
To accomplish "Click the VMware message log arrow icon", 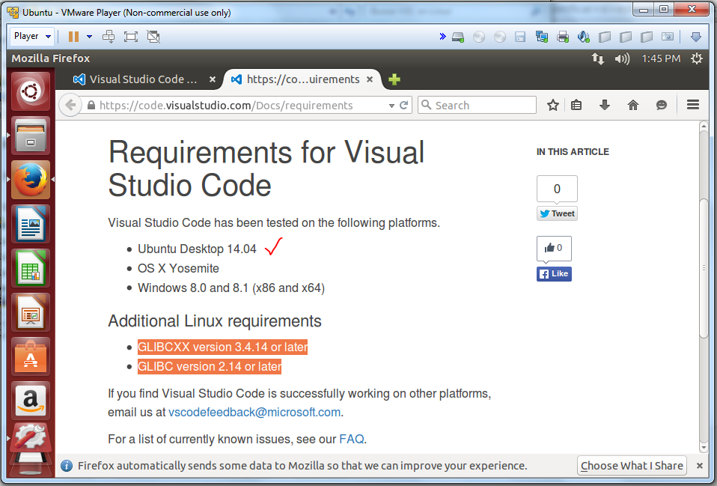I will coord(696,37).
